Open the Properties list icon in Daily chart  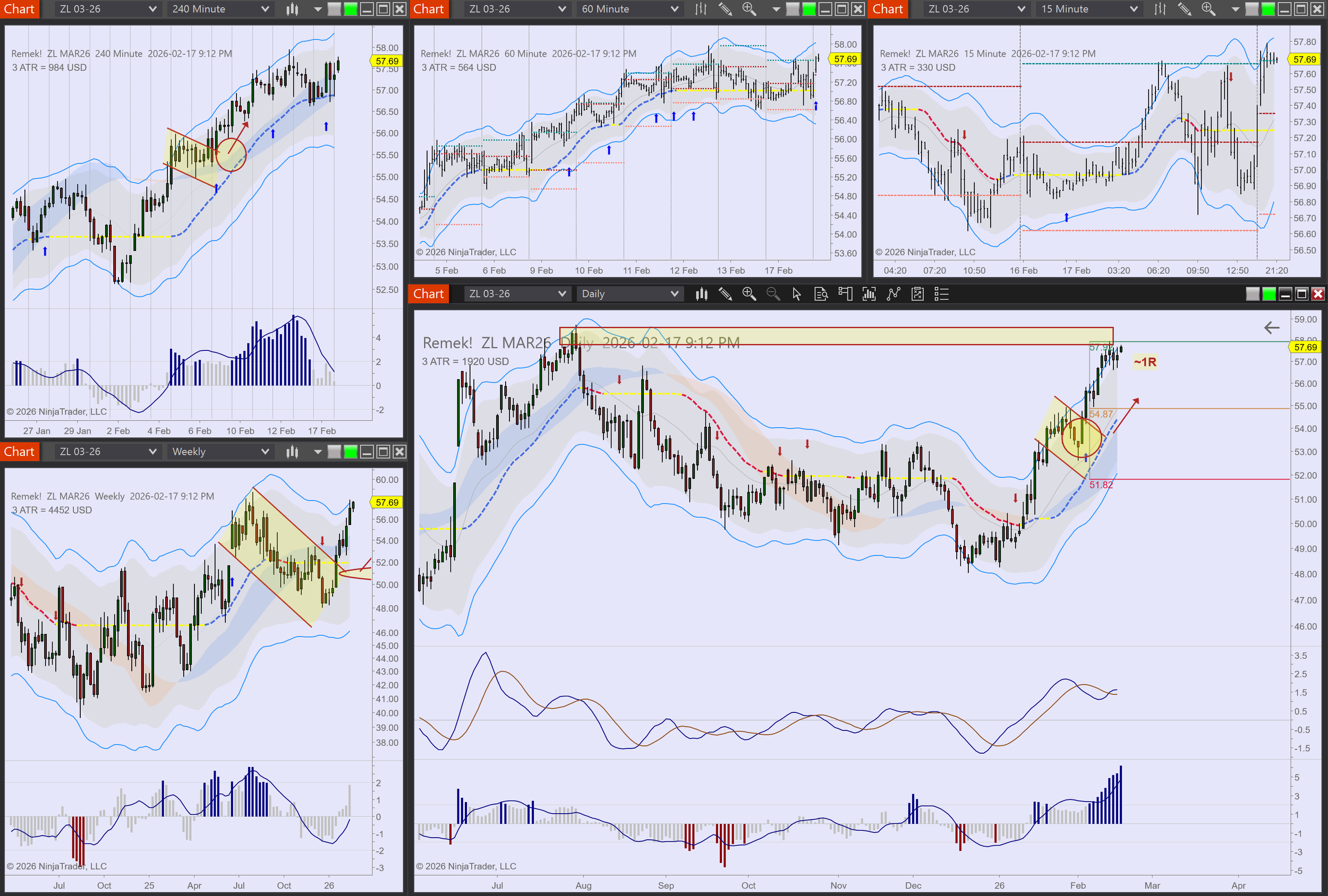coord(941,294)
